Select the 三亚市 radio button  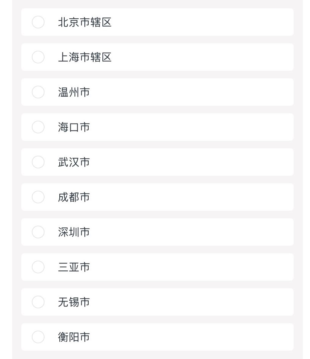[x=38, y=267]
